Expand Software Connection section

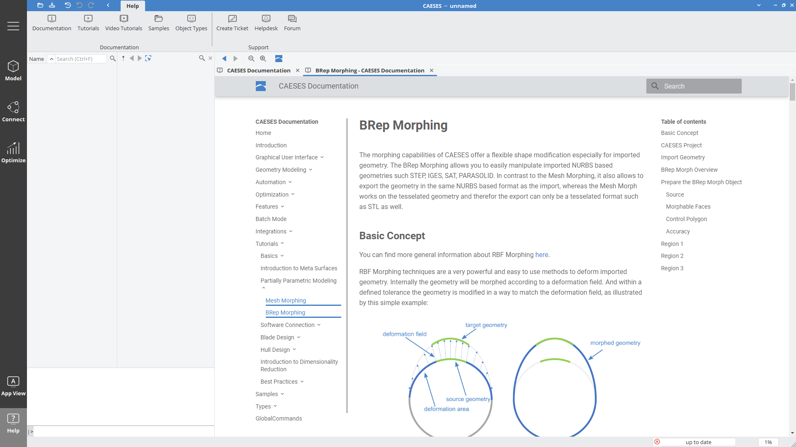coord(319,325)
